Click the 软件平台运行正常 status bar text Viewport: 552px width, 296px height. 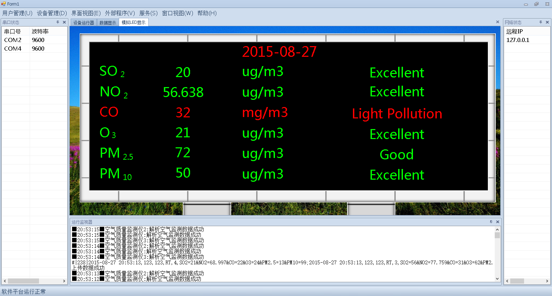23,292
